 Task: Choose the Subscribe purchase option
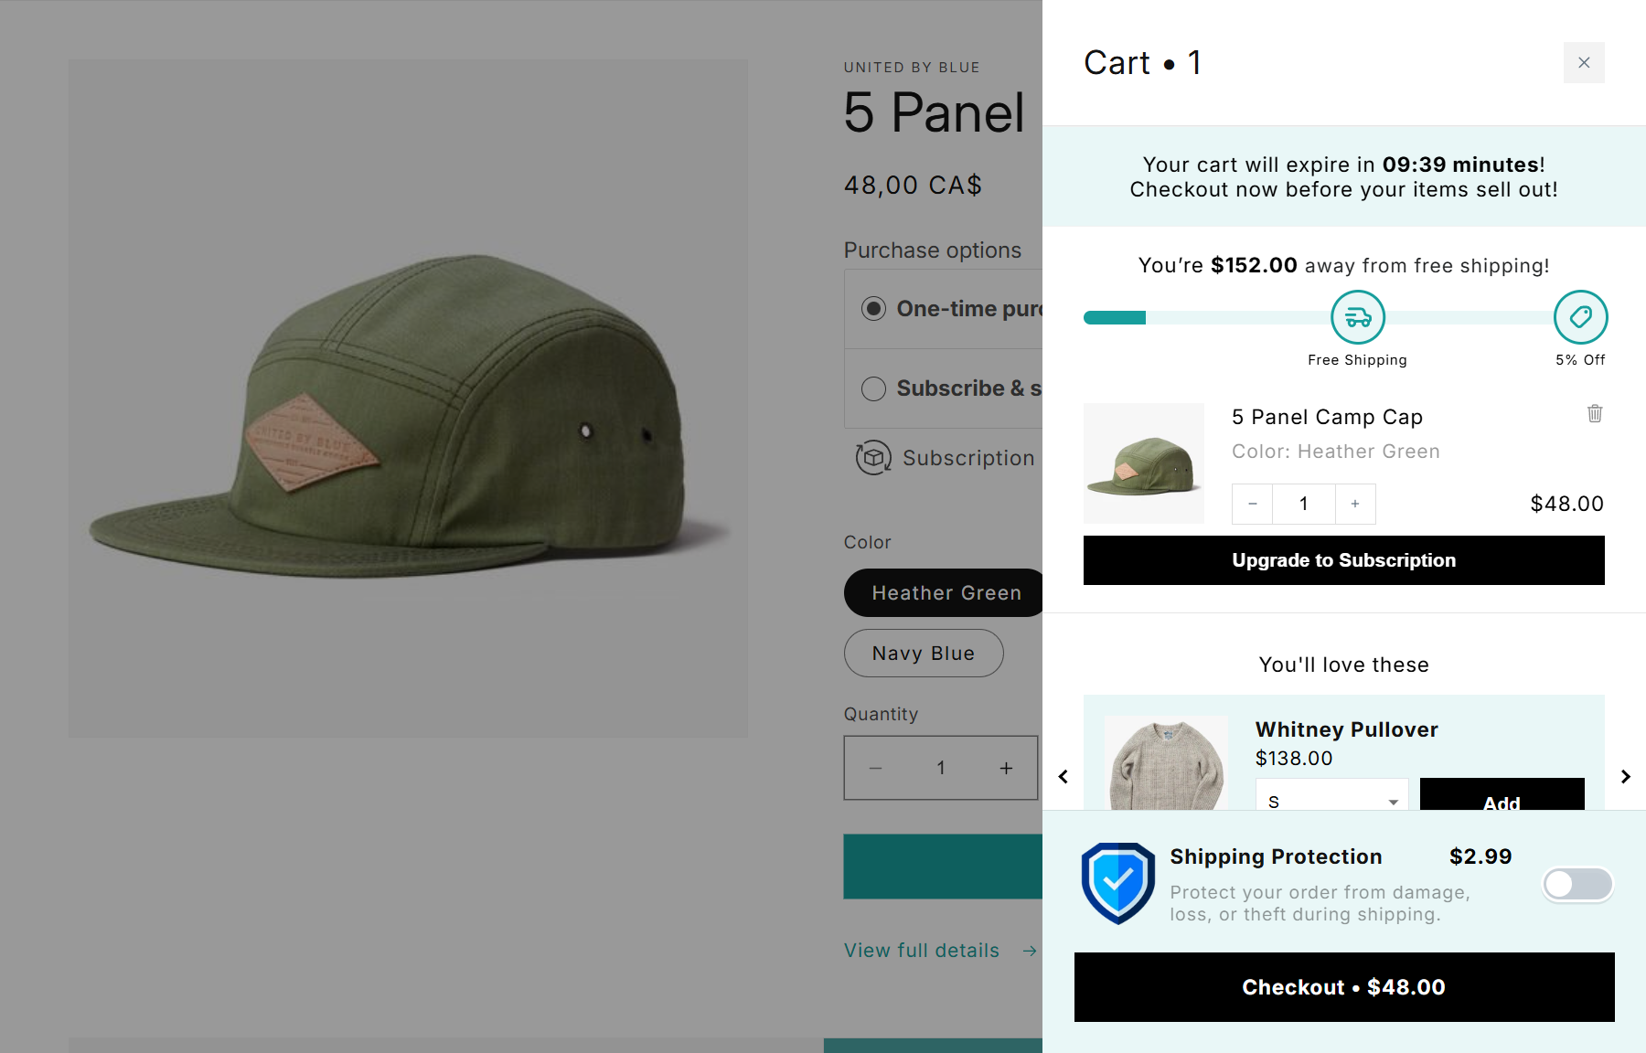coord(873,388)
